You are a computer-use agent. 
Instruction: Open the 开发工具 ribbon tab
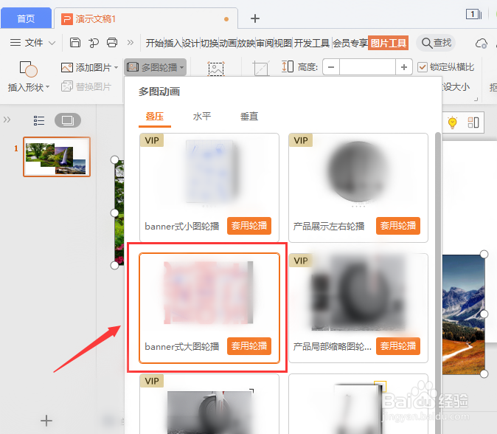coord(312,43)
